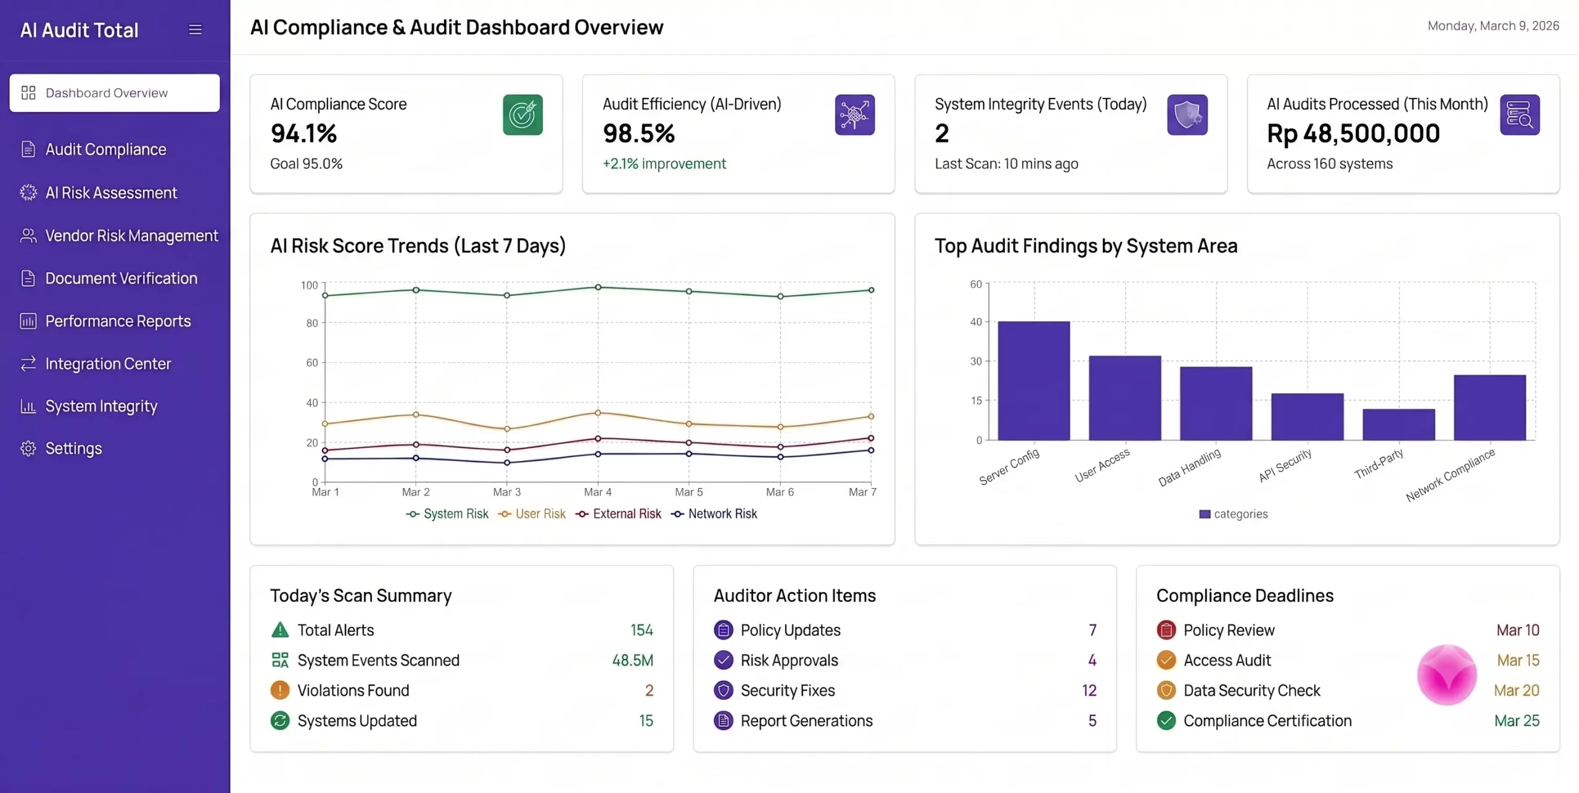Click the Vendor Risk Management users icon

[x=28, y=235]
